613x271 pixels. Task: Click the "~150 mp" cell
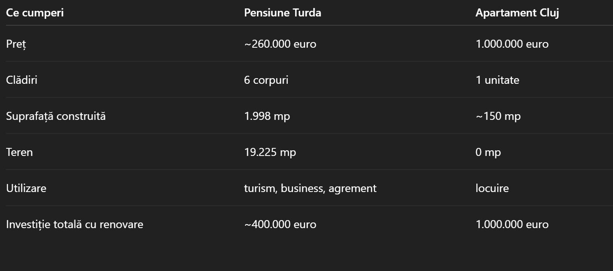click(x=498, y=116)
